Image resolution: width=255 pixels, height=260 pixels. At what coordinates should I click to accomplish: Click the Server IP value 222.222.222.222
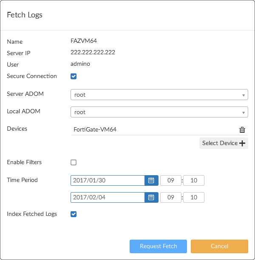93,53
